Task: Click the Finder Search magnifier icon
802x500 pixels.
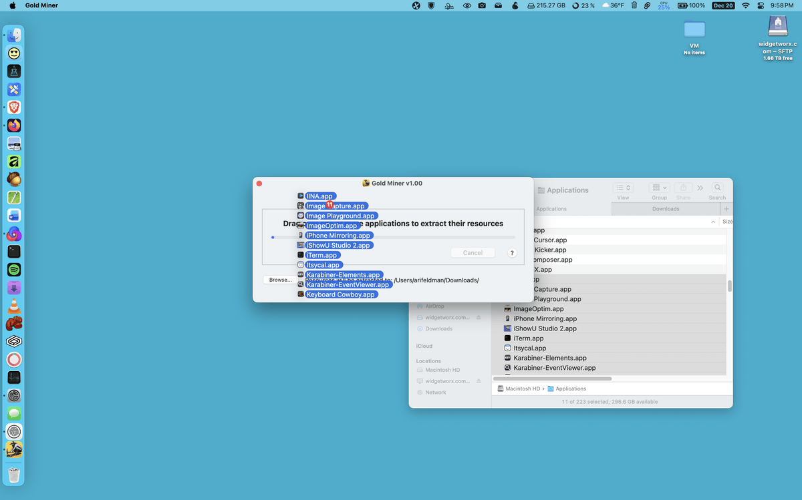Action: [717, 188]
